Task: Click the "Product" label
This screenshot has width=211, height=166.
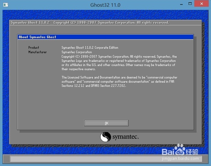Action: 34,47
